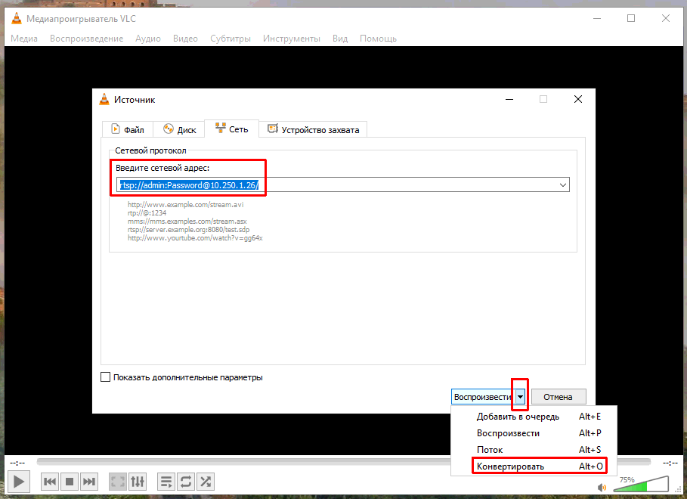The width and height of the screenshot is (687, 499).
Task: Open the Воспроизведение menu
Action: tap(86, 39)
